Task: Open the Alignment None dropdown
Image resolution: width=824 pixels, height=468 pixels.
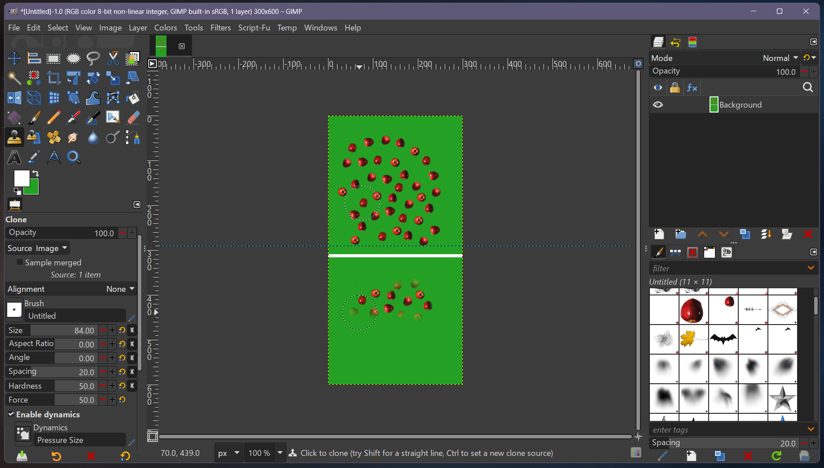Action: (x=71, y=289)
